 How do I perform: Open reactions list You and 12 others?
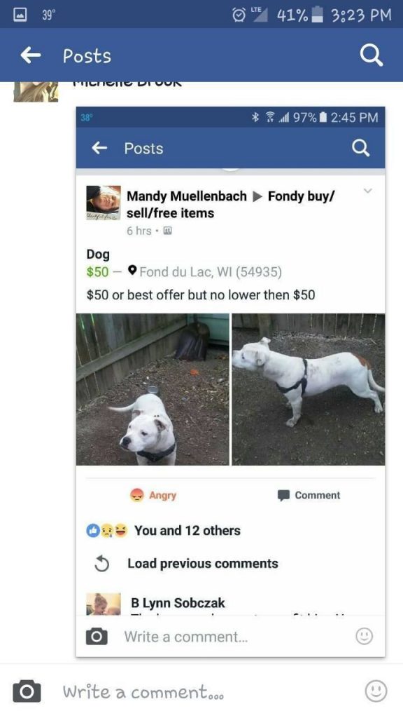[188, 530]
